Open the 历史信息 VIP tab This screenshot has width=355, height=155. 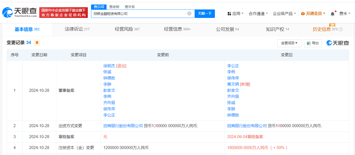point(325,29)
